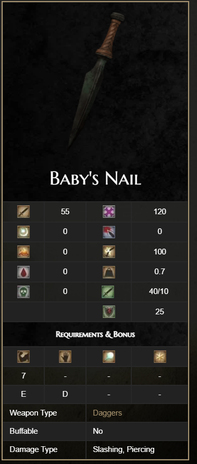Select the magic attack icon
The width and height of the screenshot is (197, 464).
tap(23, 231)
